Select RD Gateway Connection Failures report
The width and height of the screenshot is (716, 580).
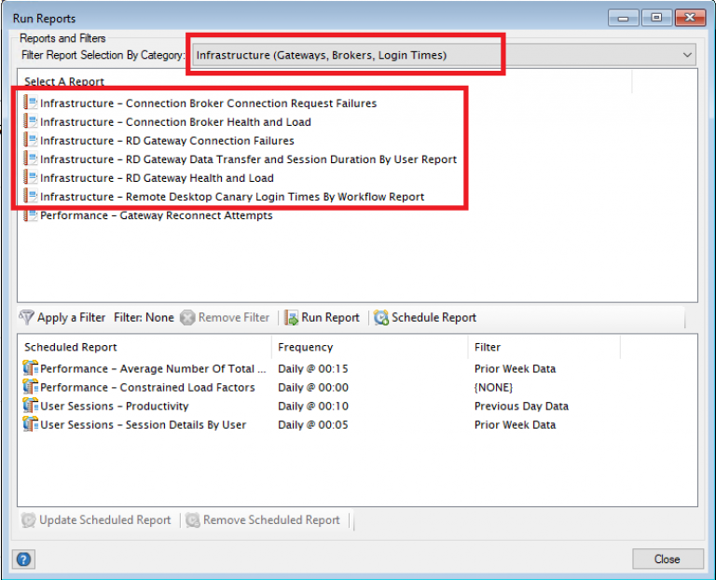[x=167, y=141]
